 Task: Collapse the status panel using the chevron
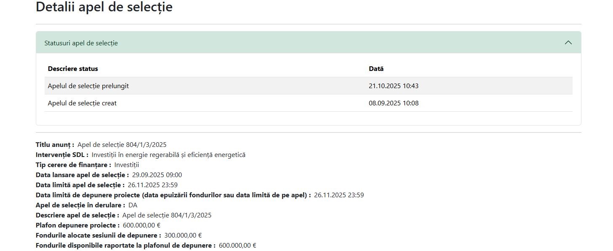(x=568, y=42)
